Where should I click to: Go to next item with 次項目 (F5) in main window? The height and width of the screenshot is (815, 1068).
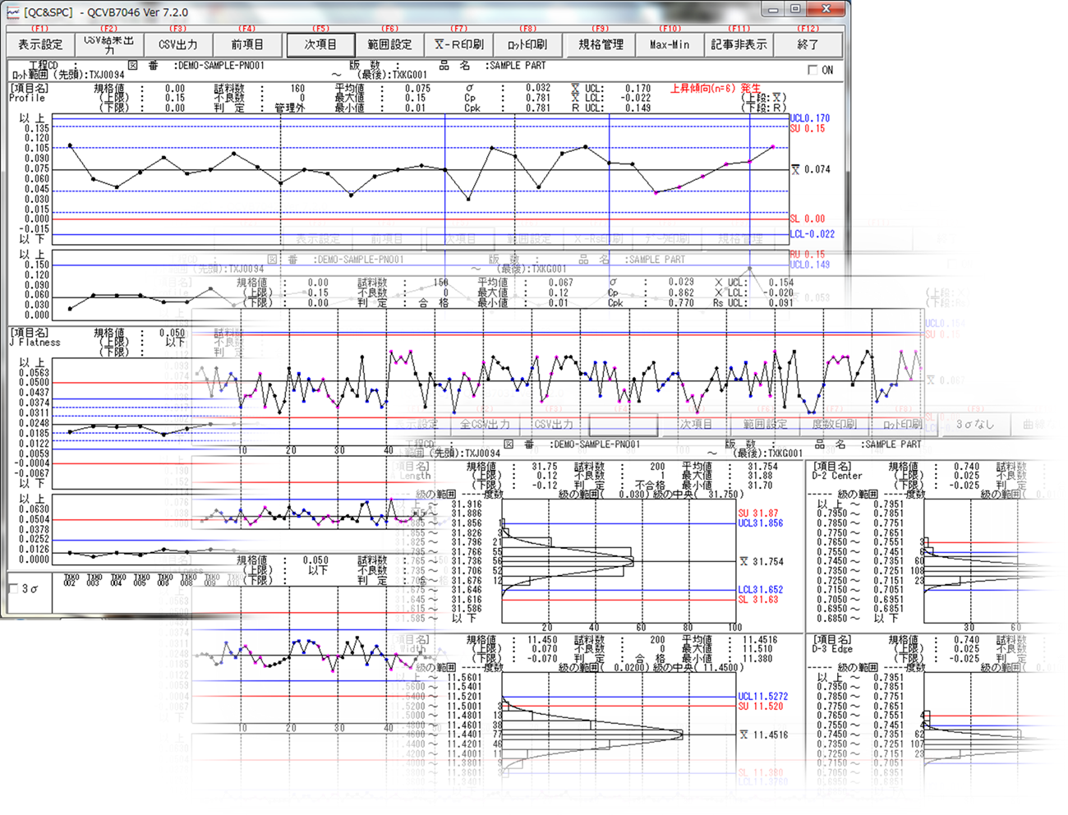tap(320, 45)
